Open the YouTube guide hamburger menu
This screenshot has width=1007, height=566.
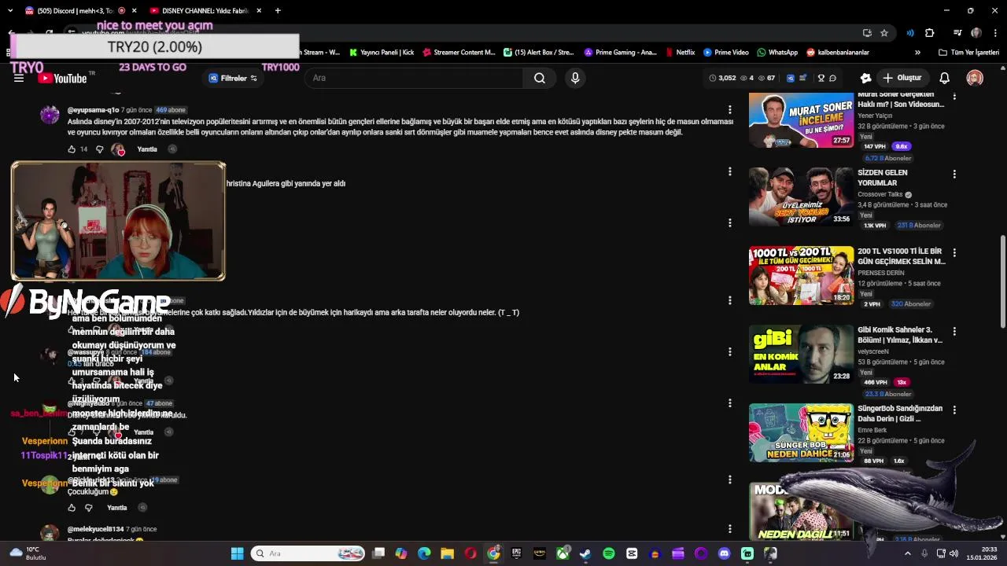coord(19,78)
